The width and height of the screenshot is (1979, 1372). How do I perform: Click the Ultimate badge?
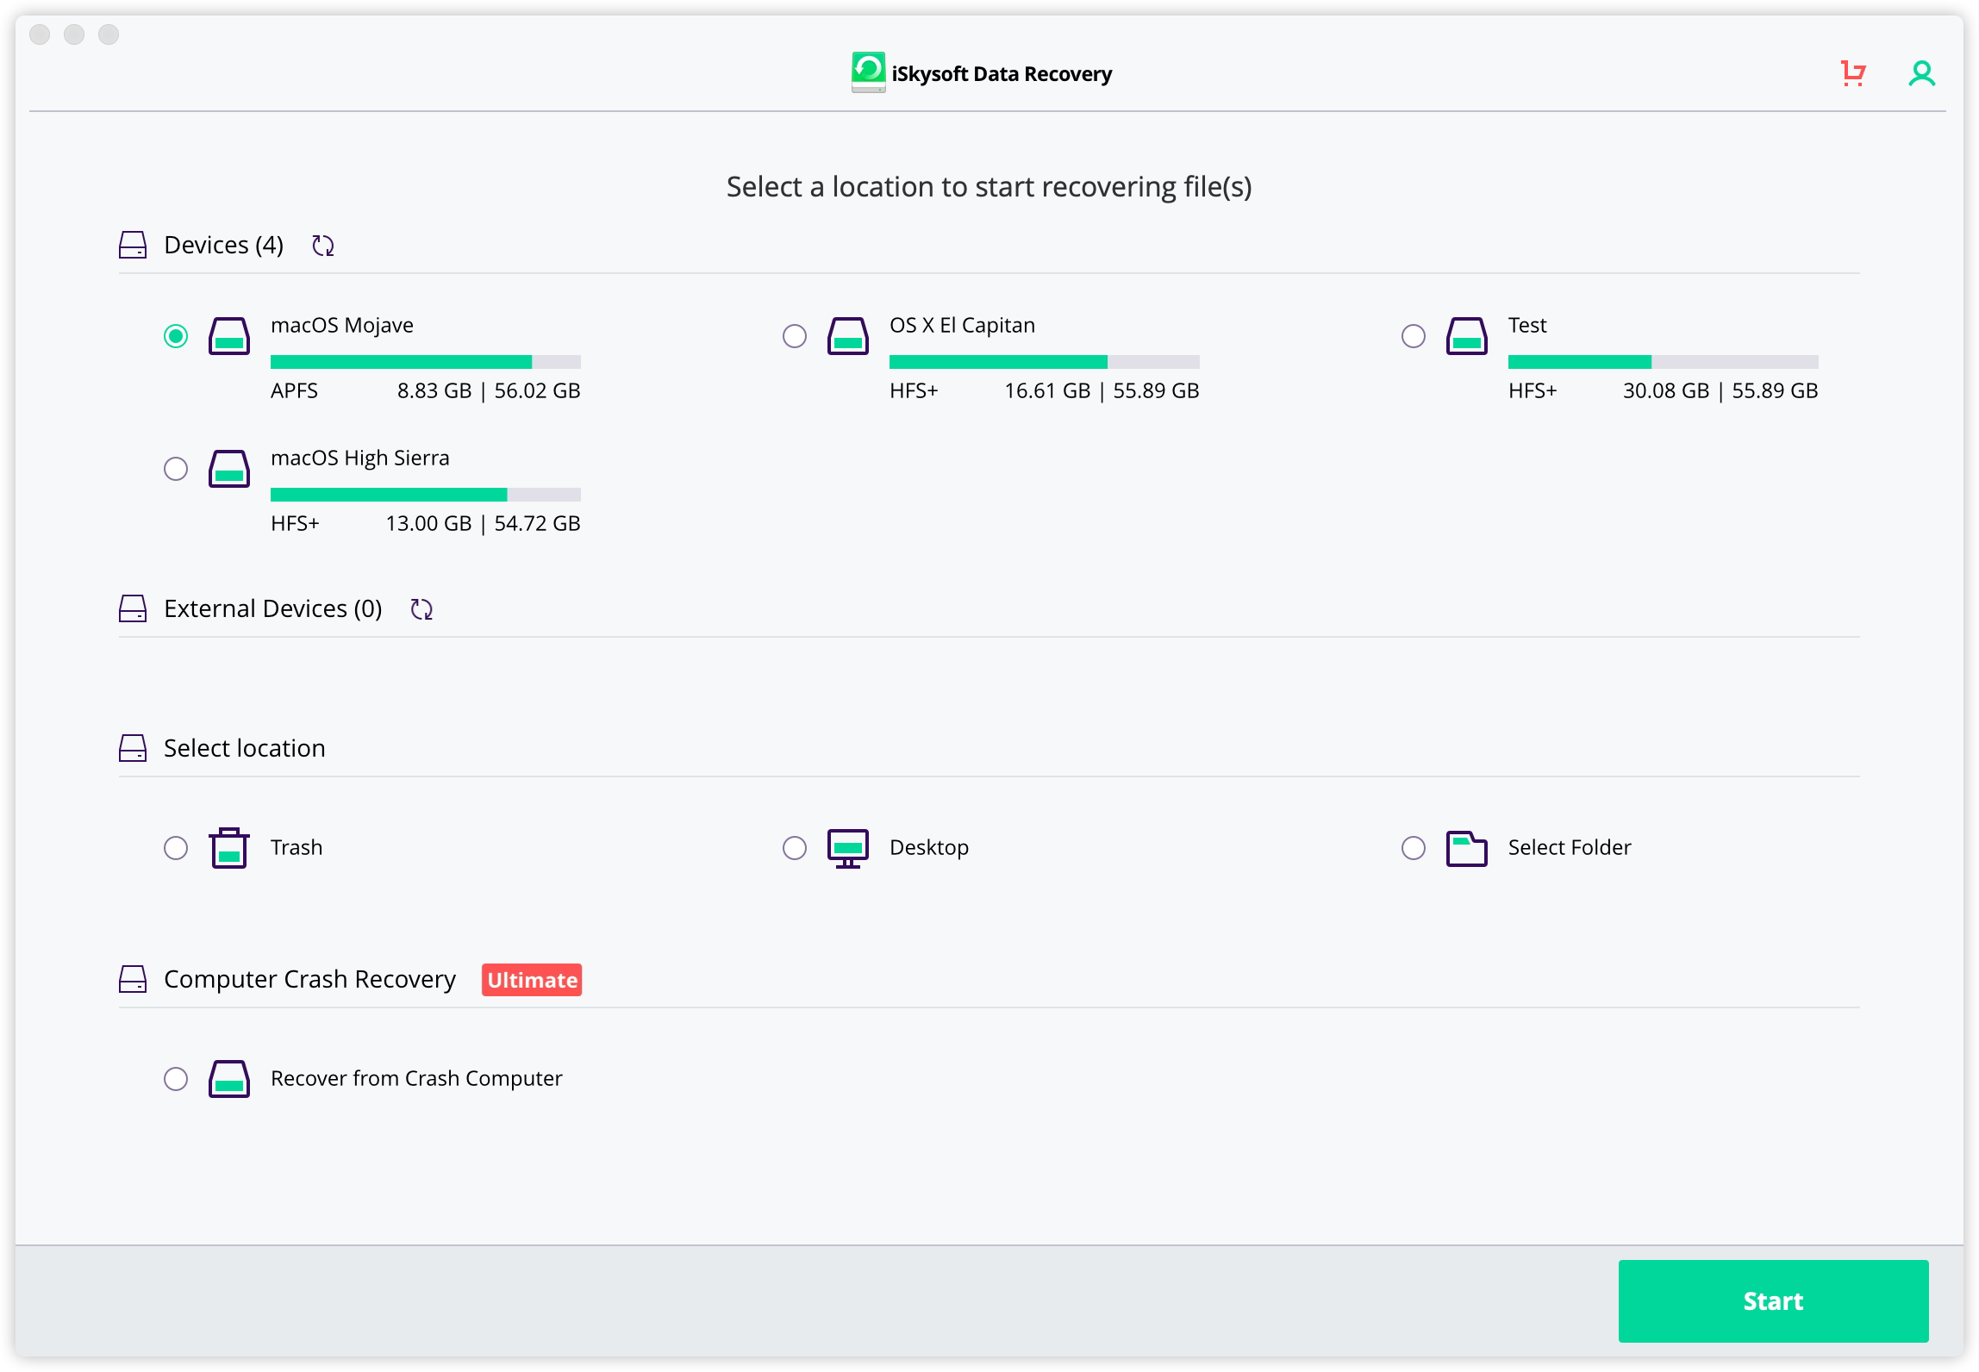[x=531, y=979]
